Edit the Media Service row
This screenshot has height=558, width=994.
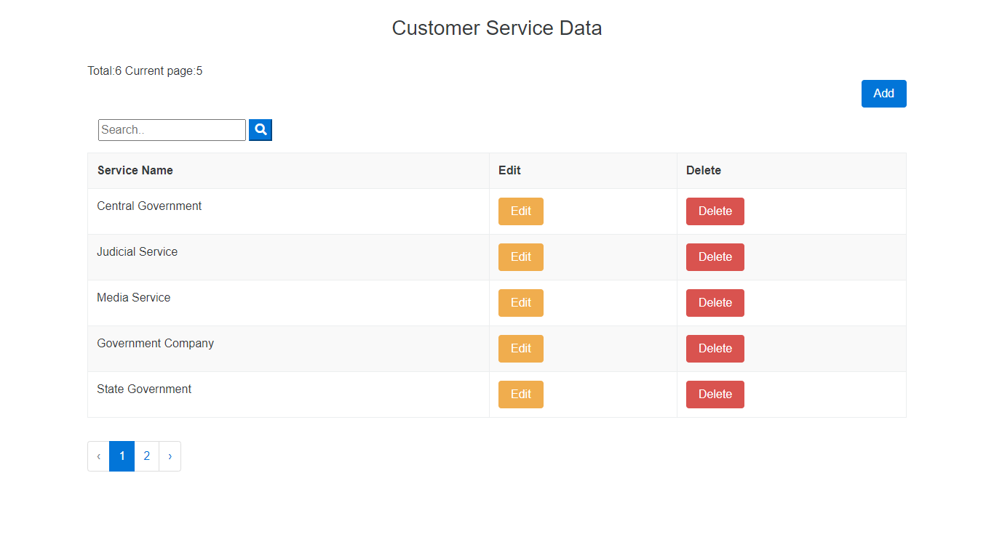pyautogui.click(x=520, y=303)
